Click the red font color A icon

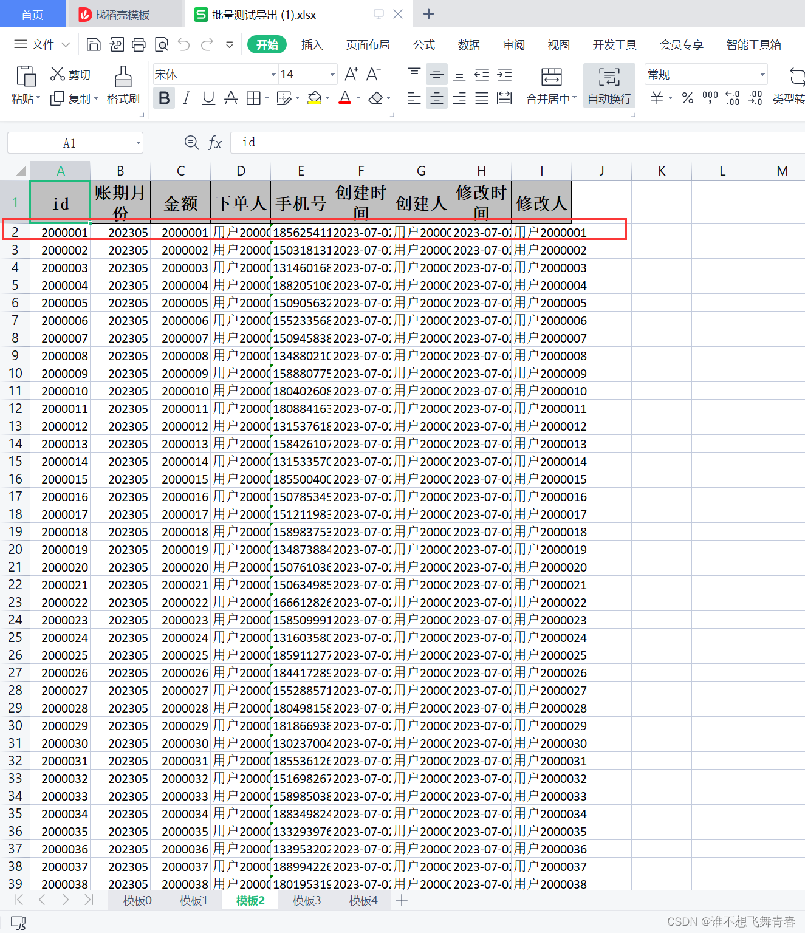(345, 98)
